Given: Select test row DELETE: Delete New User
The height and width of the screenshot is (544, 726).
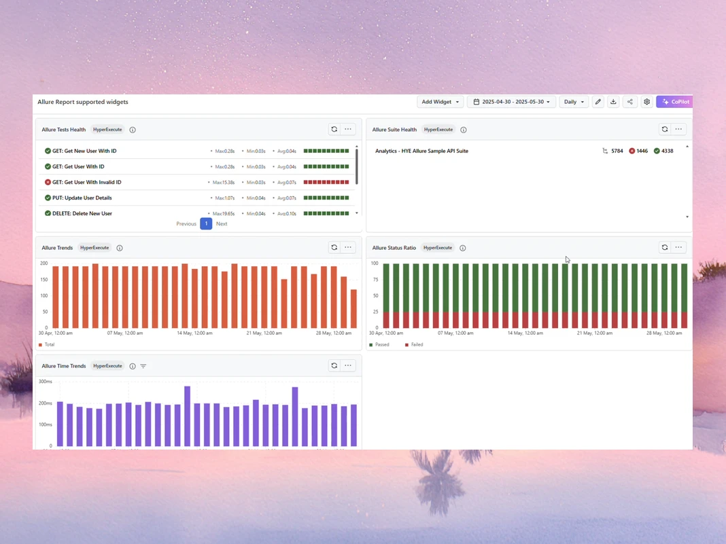Looking at the screenshot, I should pyautogui.click(x=196, y=213).
